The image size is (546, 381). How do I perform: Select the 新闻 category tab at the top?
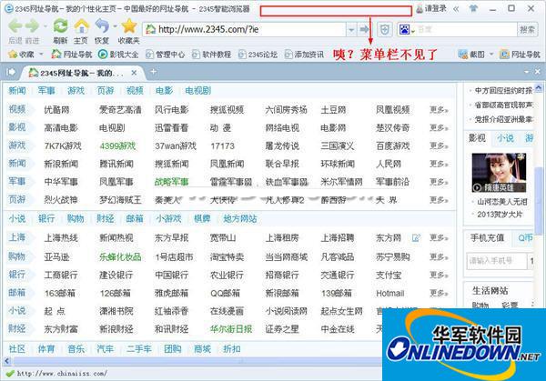(17, 91)
